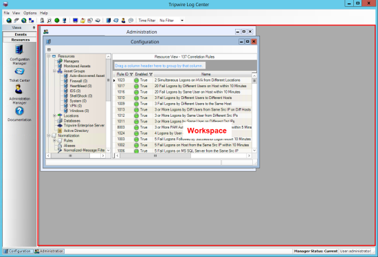Switch to the Administration tab at bottom
This screenshot has height=257, width=378.
(49, 252)
